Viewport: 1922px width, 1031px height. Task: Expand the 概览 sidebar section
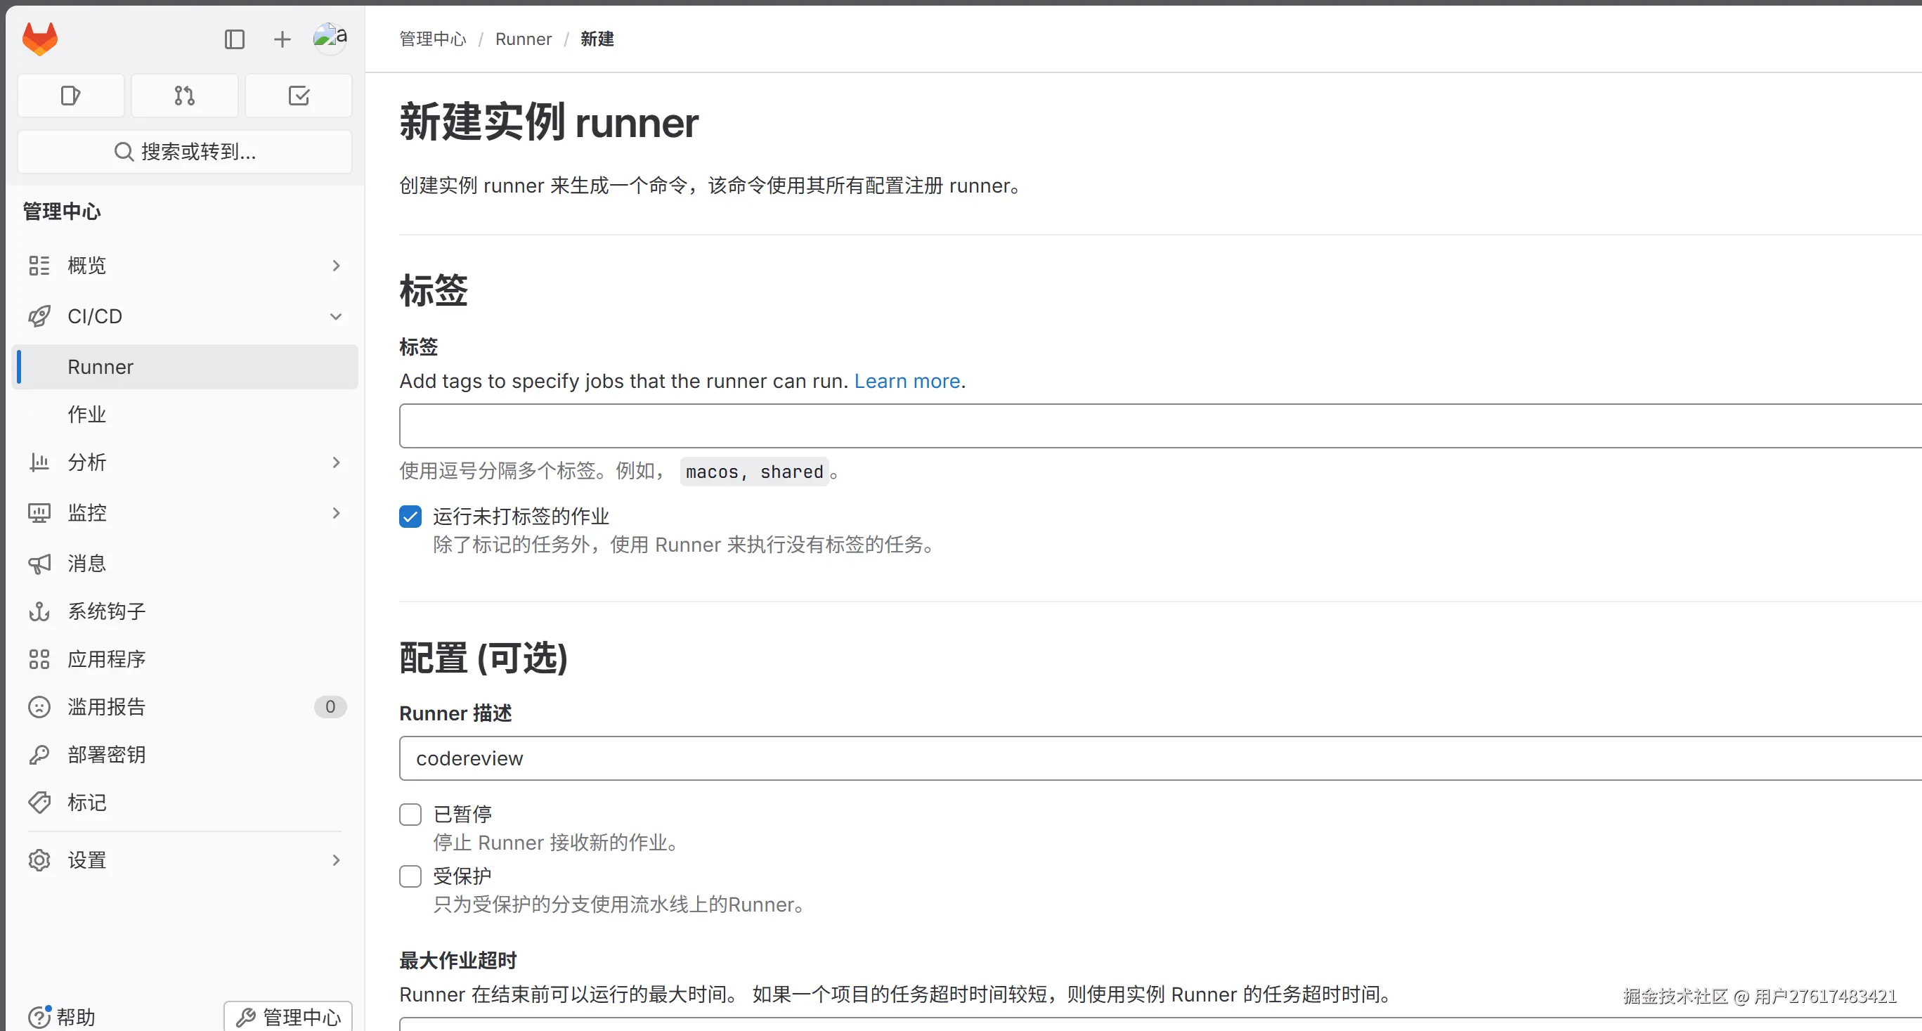(184, 266)
